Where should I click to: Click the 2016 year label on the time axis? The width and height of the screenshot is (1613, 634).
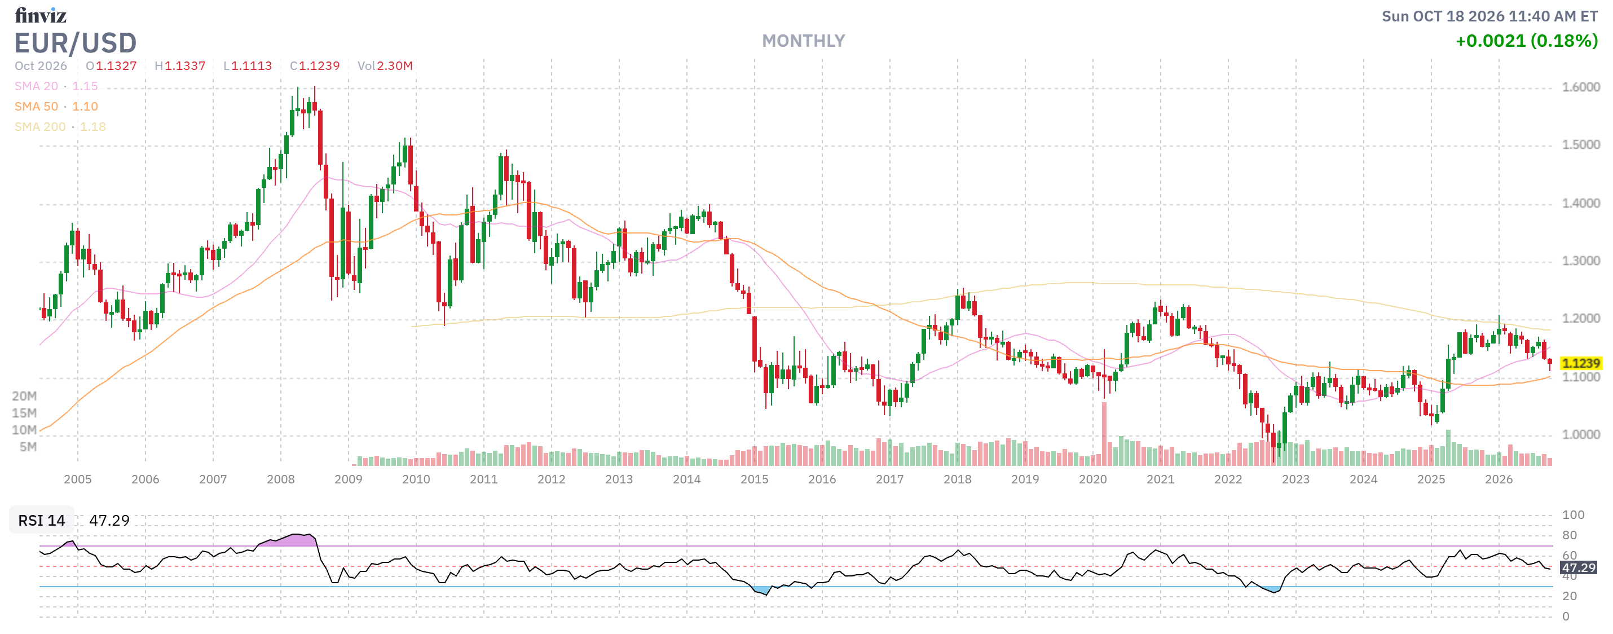822,479
